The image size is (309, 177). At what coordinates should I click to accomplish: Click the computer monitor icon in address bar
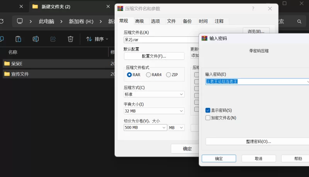(20, 21)
